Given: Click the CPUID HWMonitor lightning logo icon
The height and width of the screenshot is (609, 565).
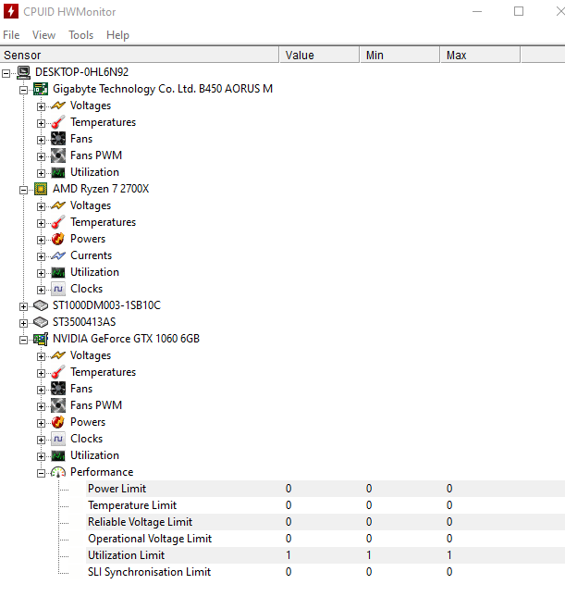Looking at the screenshot, I should (x=11, y=11).
